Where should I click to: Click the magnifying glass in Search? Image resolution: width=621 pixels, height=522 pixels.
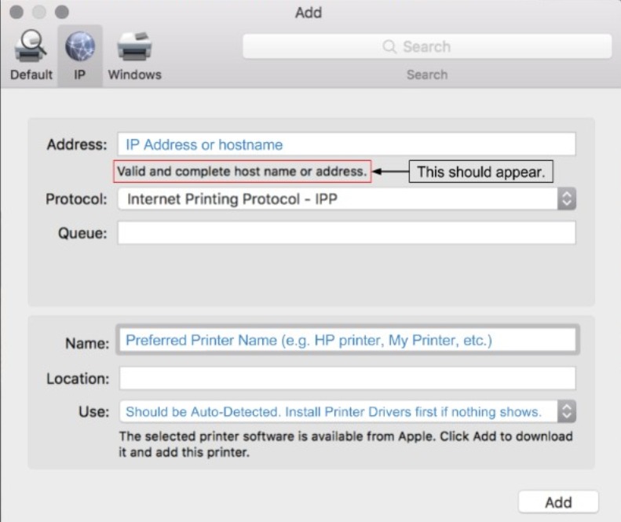tap(389, 47)
